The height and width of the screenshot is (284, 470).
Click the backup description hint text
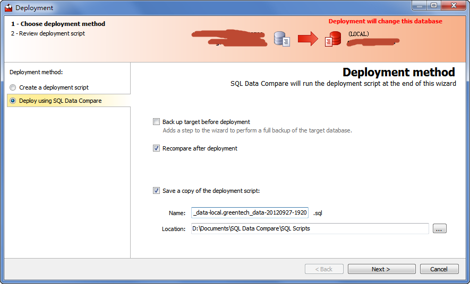pos(257,130)
